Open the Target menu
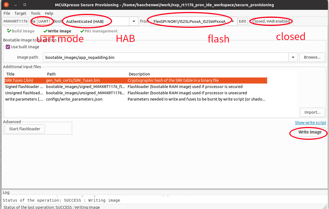The width and height of the screenshot is (329, 209). click(20, 13)
